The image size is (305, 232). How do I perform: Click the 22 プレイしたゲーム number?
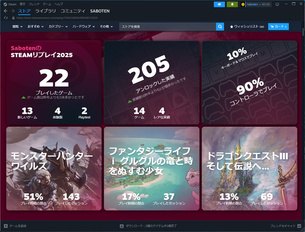tap(54, 78)
